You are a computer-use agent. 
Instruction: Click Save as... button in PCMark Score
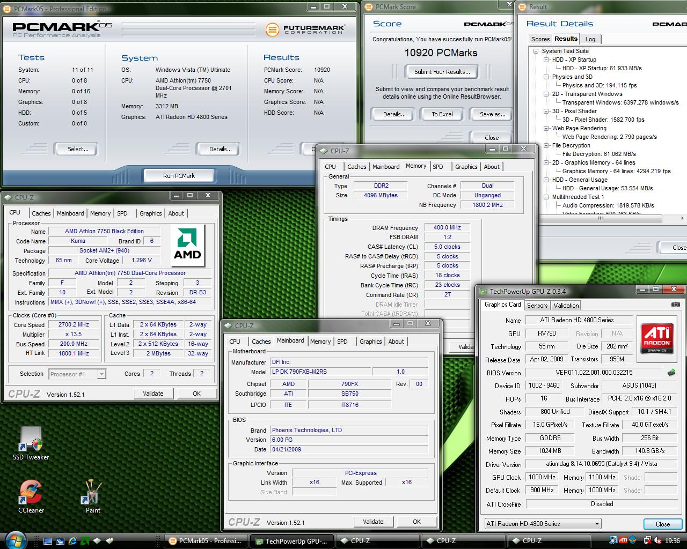pyautogui.click(x=492, y=114)
